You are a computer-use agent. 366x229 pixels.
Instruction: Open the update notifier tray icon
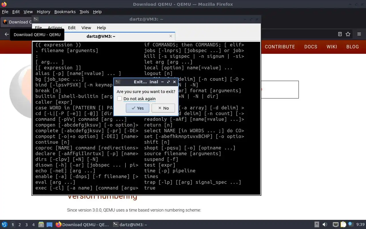[x=350, y=224]
